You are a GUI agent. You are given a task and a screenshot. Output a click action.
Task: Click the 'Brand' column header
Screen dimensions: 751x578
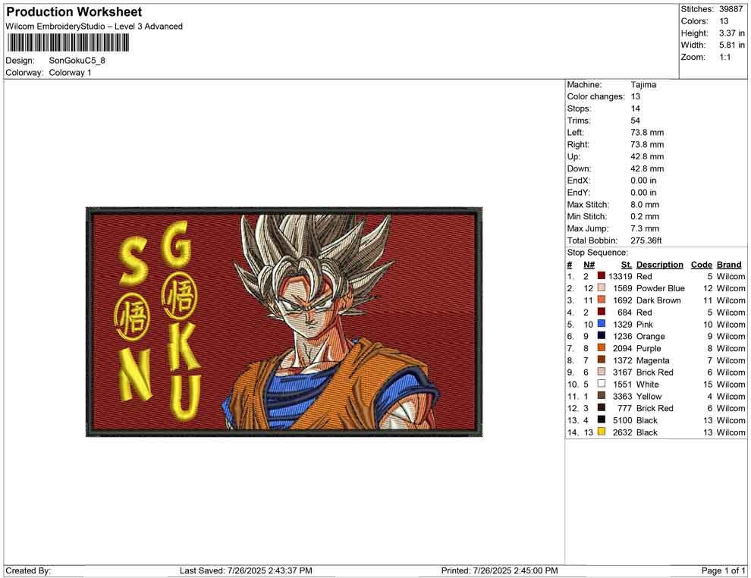(729, 265)
